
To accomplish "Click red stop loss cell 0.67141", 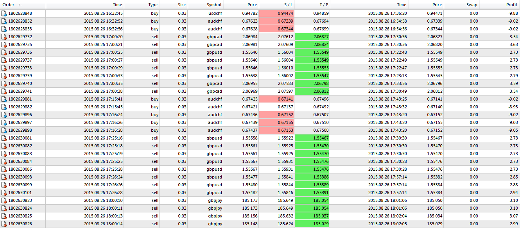I will coord(276,99).
